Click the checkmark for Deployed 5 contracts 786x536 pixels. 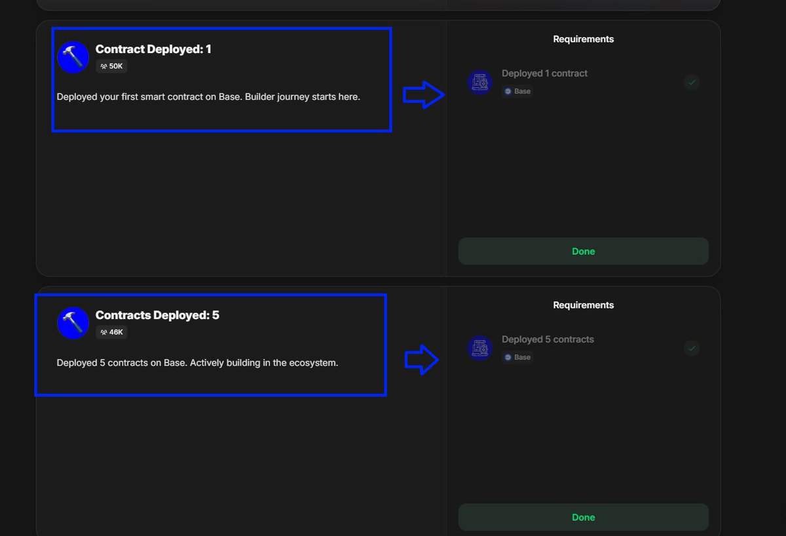692,348
